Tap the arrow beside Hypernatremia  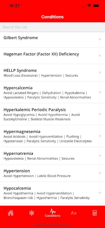point(100,156)
